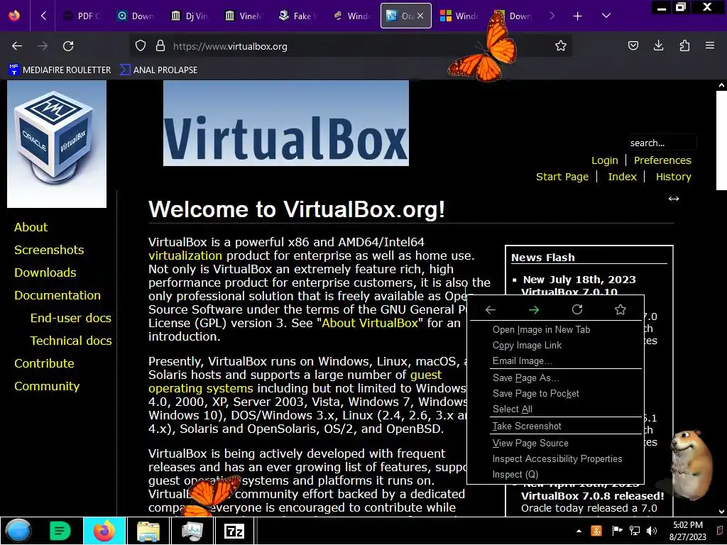
Task: Open the Pocket save button in toolbar
Action: tap(633, 46)
